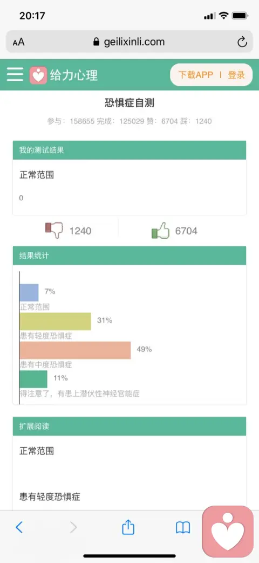The width and height of the screenshot is (259, 563).
Task: Tap the 登录 login link
Action: (x=236, y=75)
